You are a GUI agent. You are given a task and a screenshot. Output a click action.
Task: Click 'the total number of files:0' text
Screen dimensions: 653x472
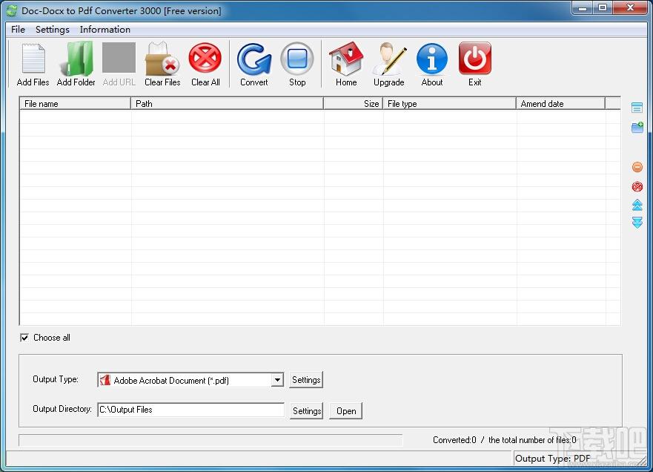(532, 440)
